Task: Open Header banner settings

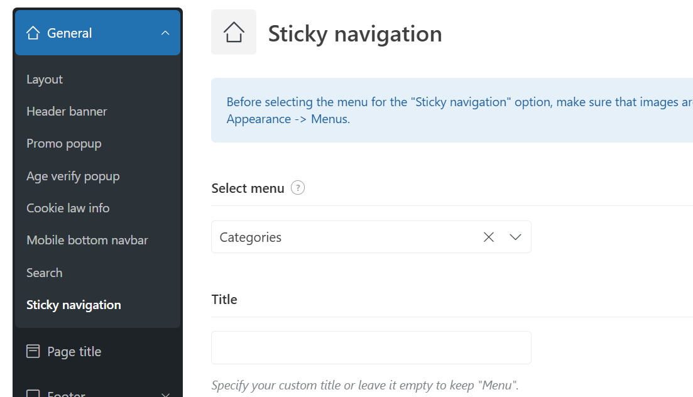Action: [x=67, y=111]
